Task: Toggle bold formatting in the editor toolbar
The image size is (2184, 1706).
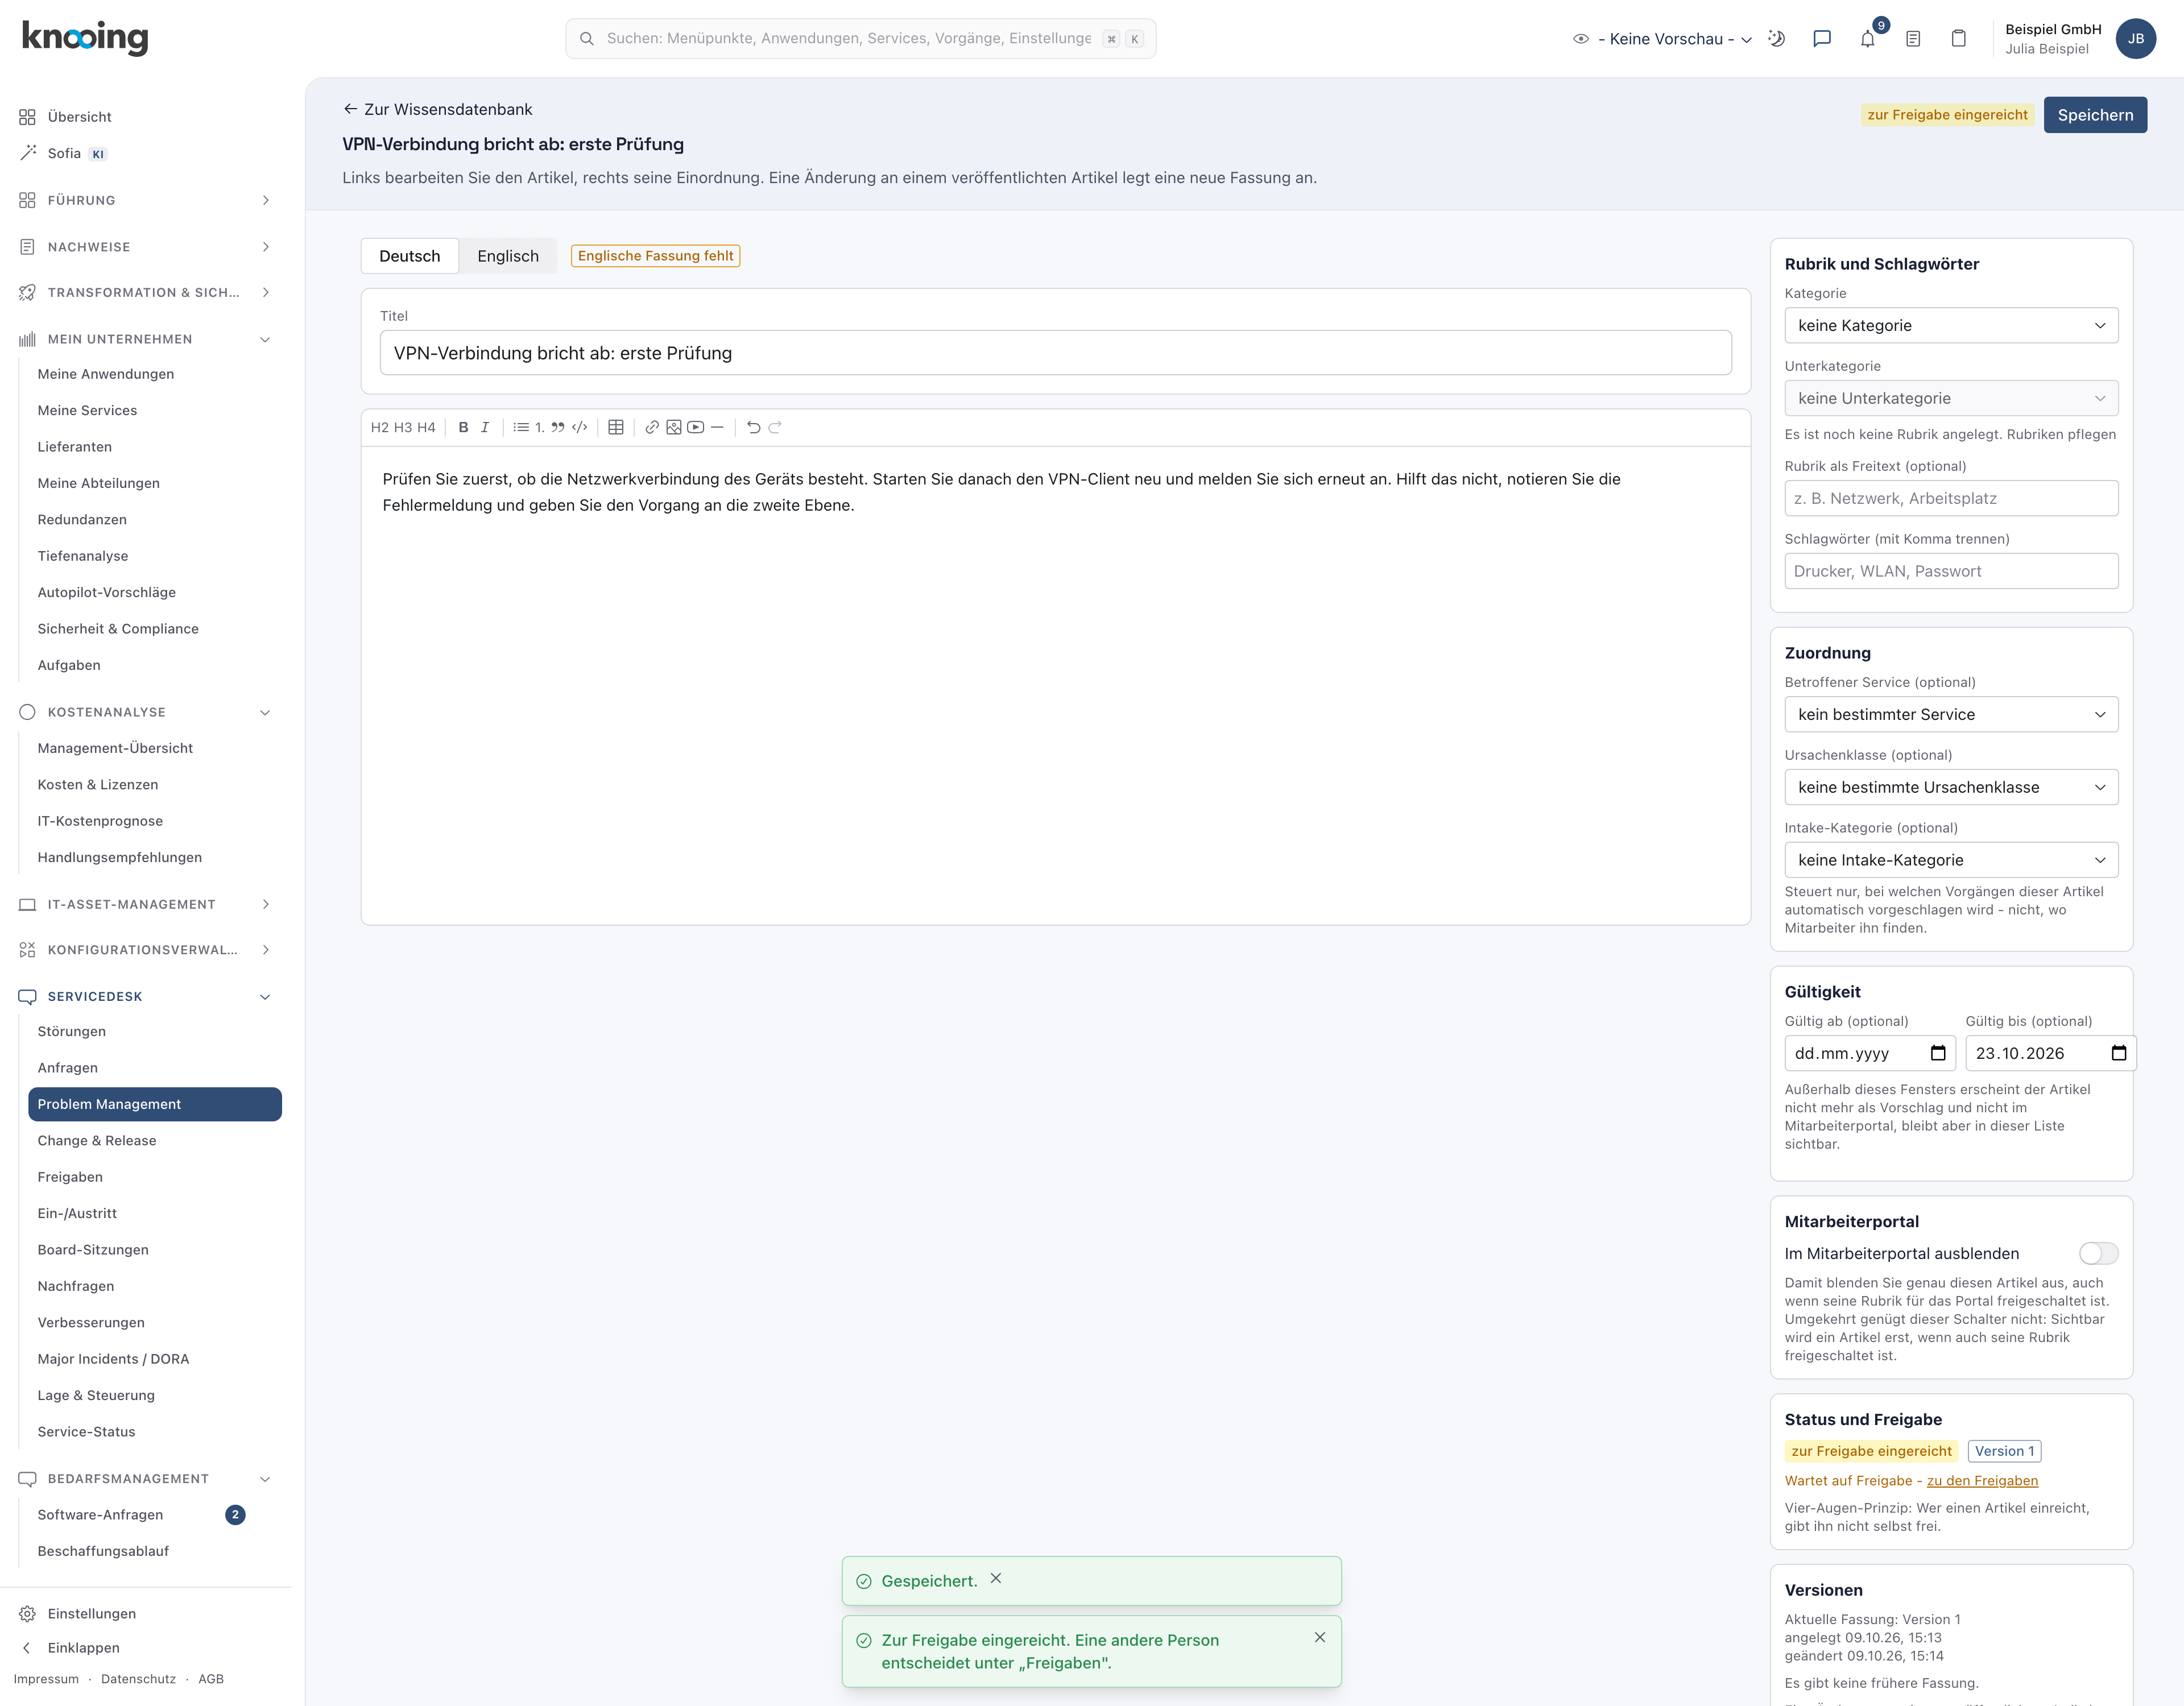Action: tap(463, 427)
